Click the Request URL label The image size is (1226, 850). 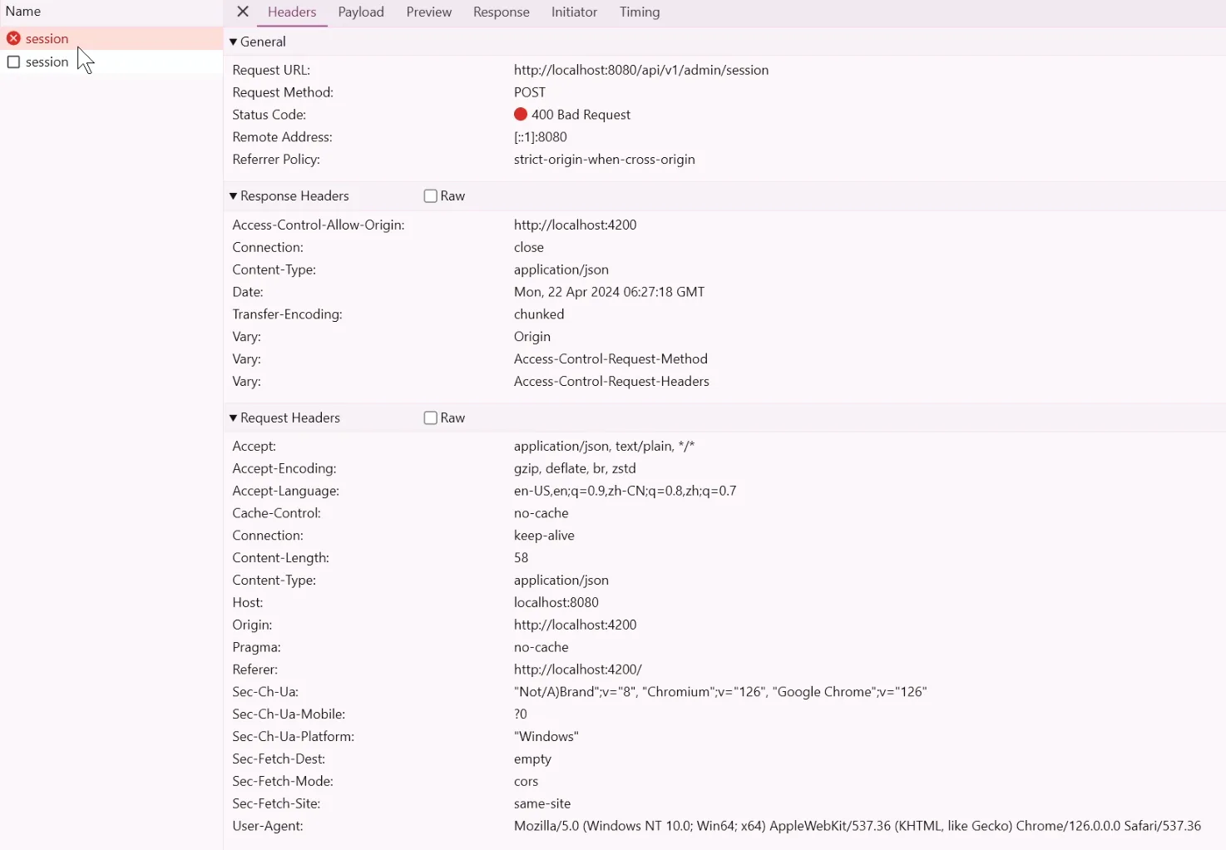coord(271,70)
